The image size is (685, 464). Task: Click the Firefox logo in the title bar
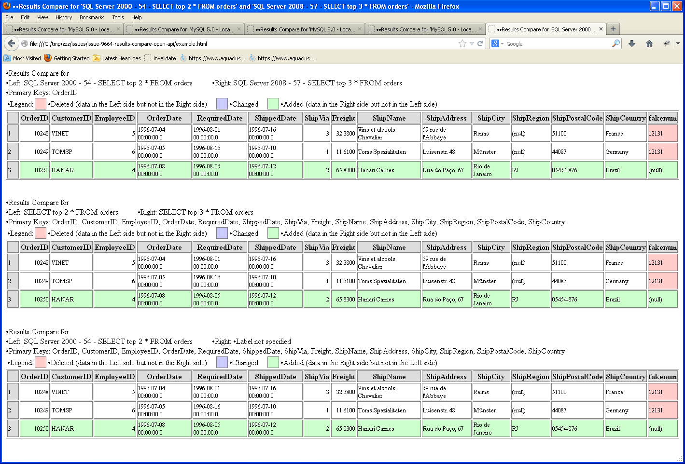pos(7,6)
